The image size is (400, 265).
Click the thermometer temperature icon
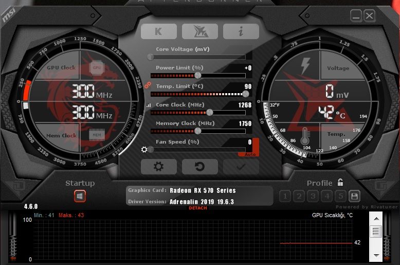(x=305, y=136)
